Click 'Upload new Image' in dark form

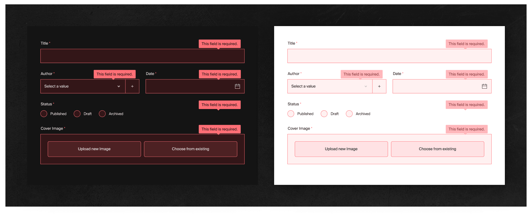pos(94,149)
